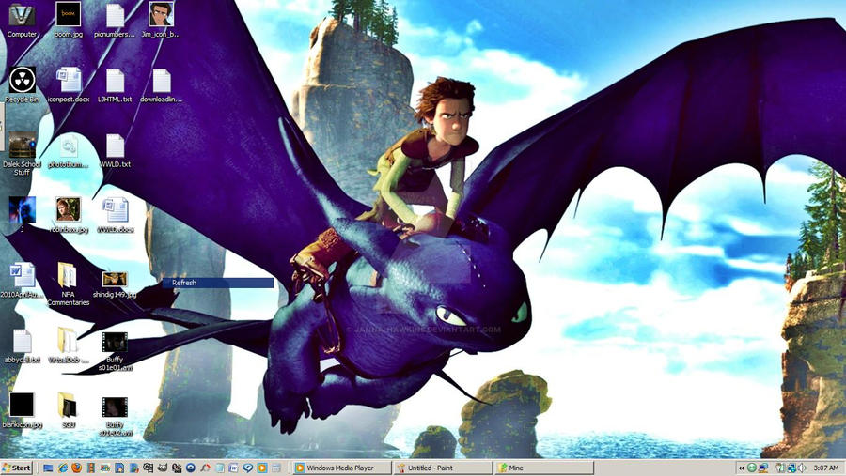Select the image icon labeled J
The width and height of the screenshot is (846, 476).
(x=23, y=215)
